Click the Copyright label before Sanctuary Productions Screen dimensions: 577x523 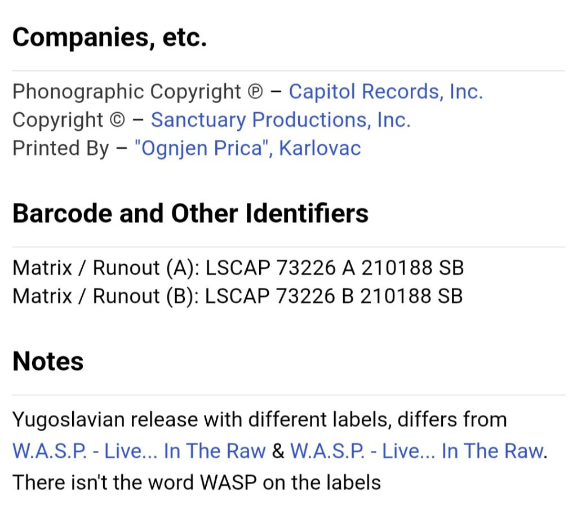point(58,121)
